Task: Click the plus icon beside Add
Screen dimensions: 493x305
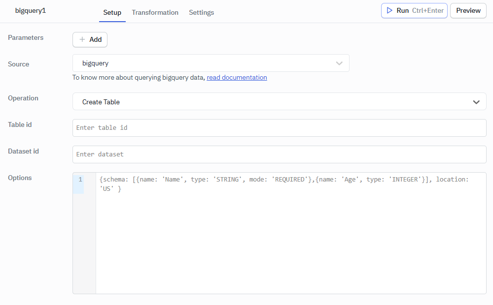Action: tap(82, 39)
